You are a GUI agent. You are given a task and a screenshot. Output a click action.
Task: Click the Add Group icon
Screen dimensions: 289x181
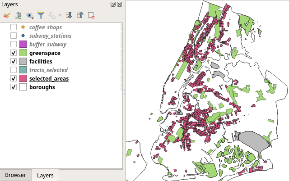(18, 15)
